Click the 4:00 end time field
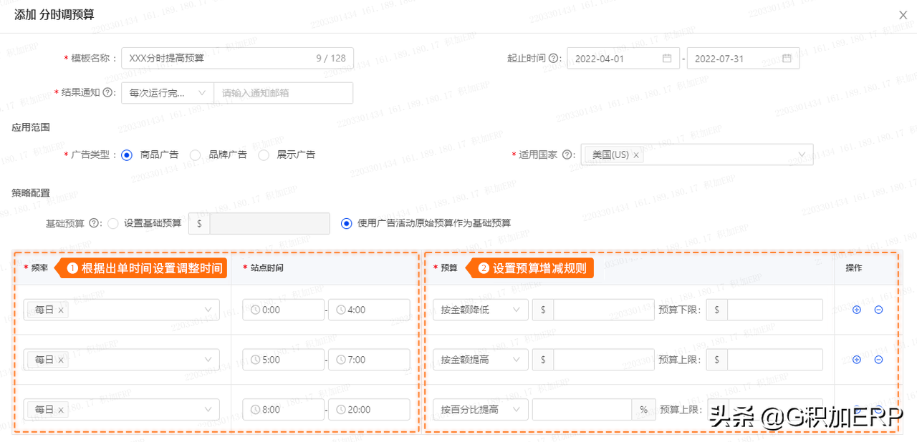Image resolution: width=917 pixels, height=442 pixels. (x=369, y=310)
